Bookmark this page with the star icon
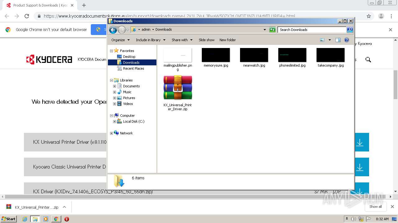Image resolution: width=398 pixels, height=223 pixels. (369, 16)
